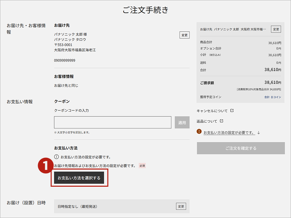Open the 返品について link
This screenshot has height=218, width=291.
pos(207,121)
